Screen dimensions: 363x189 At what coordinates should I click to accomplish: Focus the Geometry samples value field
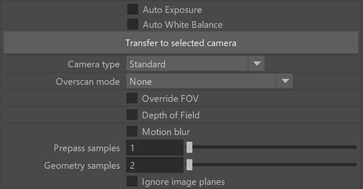pyautogui.click(x=155, y=165)
